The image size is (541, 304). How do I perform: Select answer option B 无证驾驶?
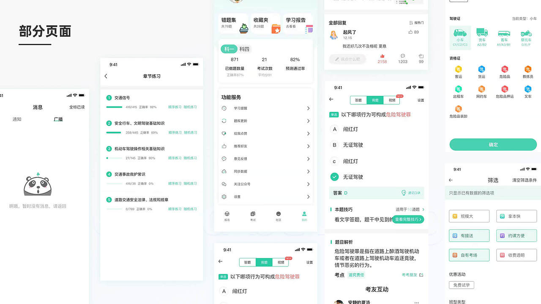(347, 145)
